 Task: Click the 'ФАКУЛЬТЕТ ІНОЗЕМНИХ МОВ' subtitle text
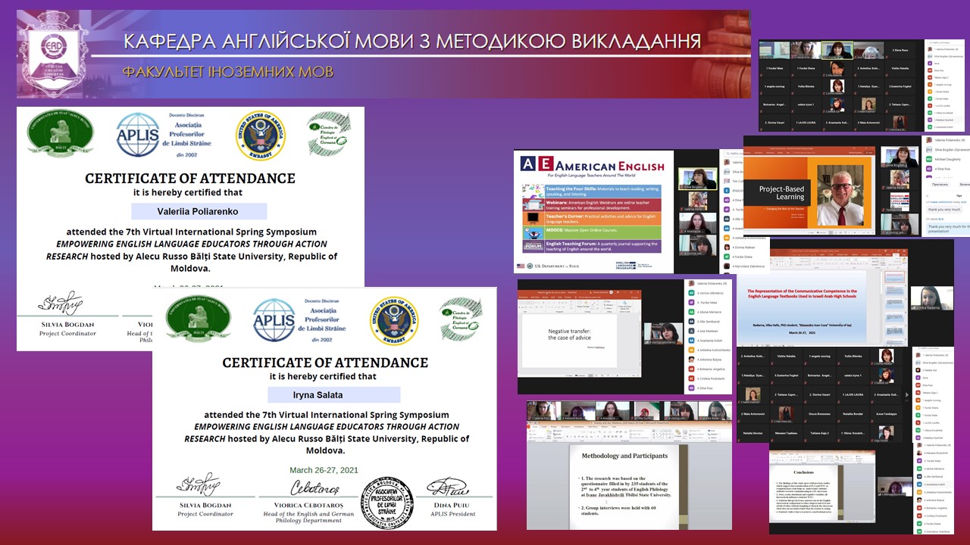click(x=227, y=73)
